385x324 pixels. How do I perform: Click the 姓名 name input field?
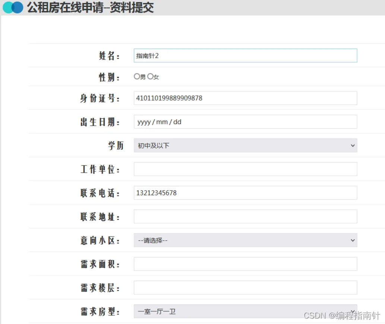(245, 55)
